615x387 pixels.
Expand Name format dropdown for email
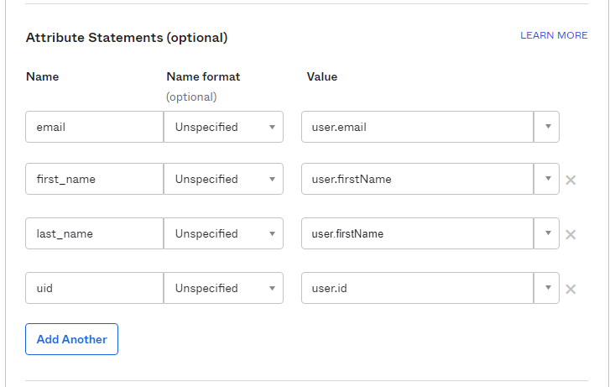(223, 127)
